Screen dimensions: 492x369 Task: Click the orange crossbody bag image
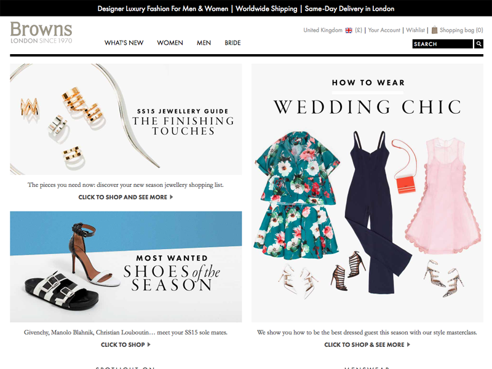coord(405,166)
